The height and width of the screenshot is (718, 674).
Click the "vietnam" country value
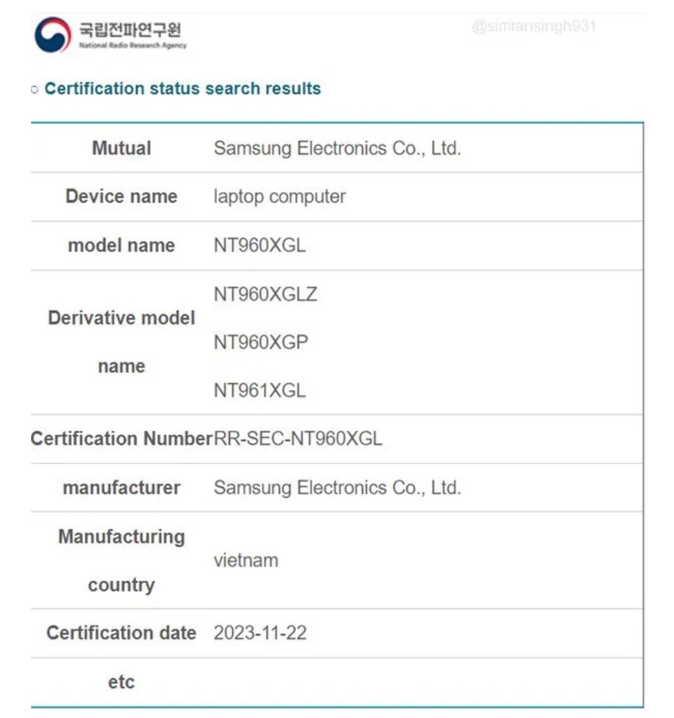pos(246,561)
